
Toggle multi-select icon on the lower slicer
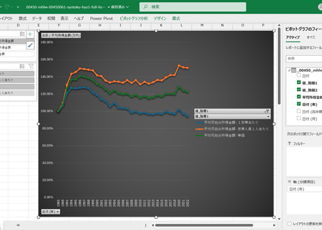pos(22,66)
